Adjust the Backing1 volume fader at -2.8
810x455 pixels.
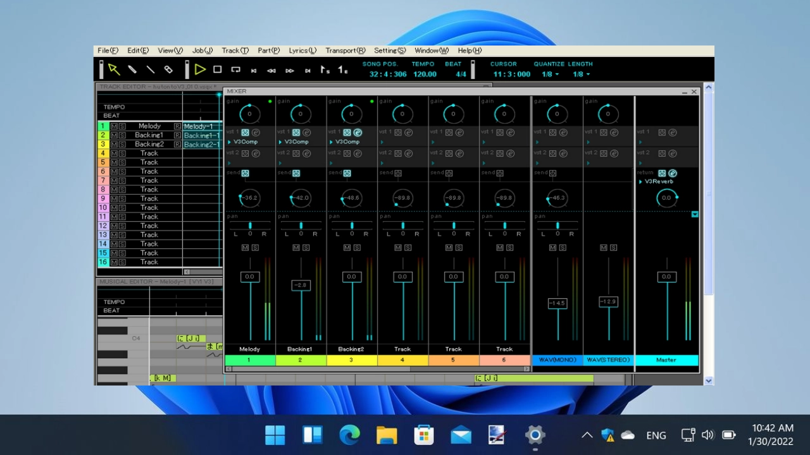pos(301,286)
